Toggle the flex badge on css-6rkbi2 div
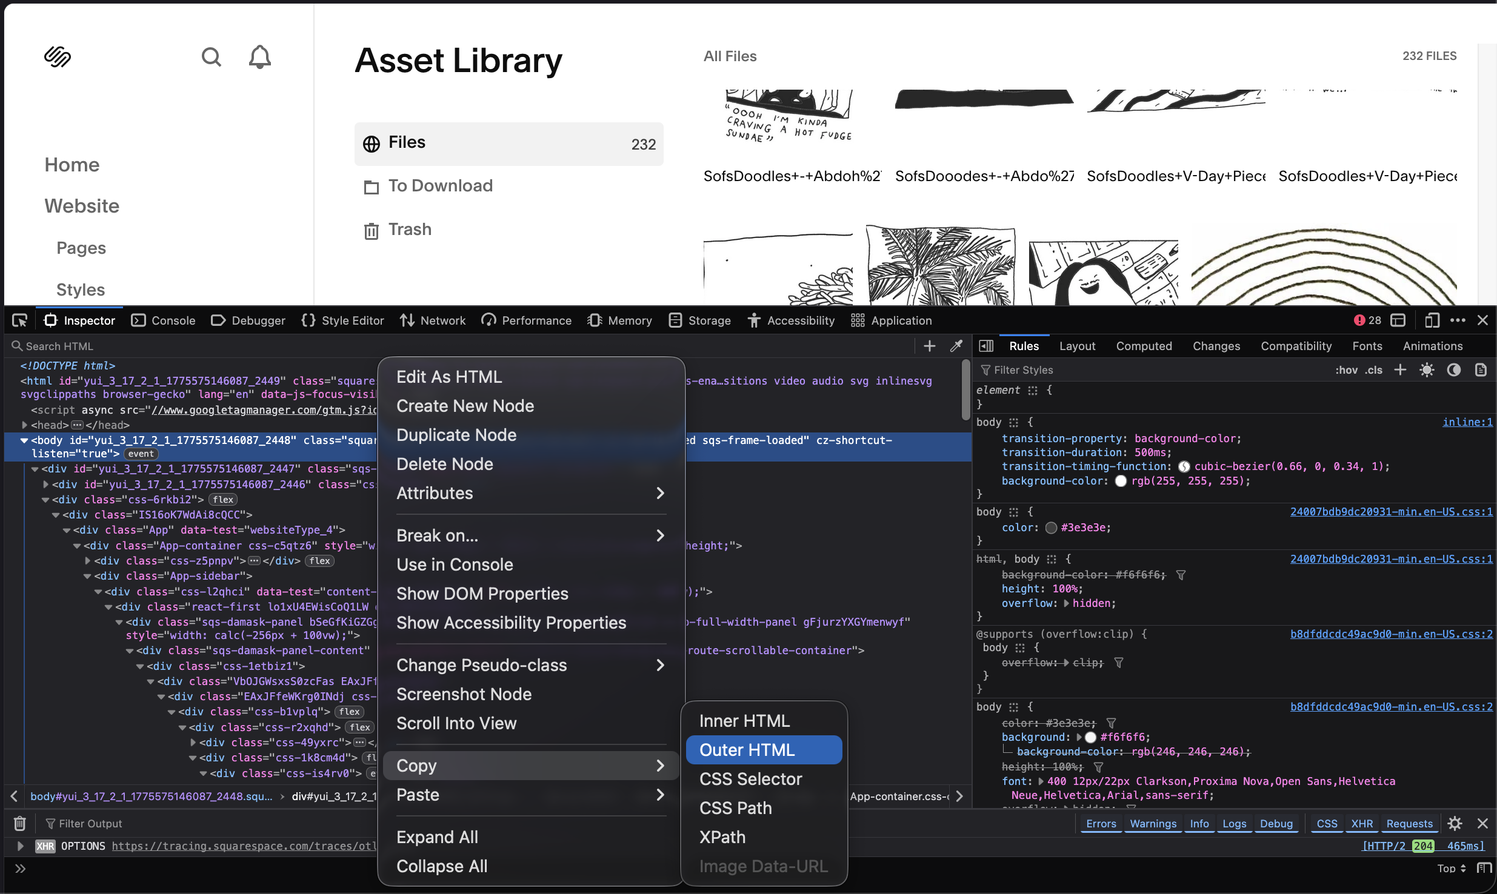 tap(222, 499)
